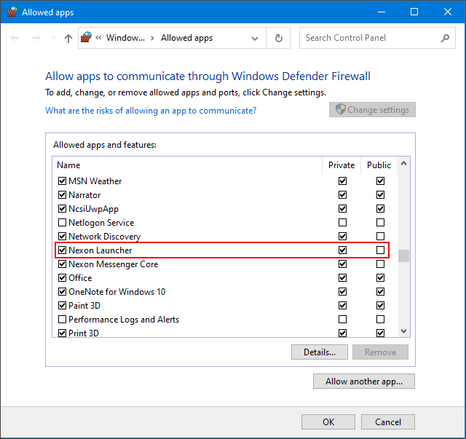Click the address bar firewall icon

coord(86,38)
